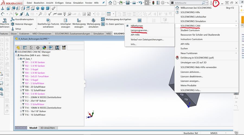This screenshot has height=135, width=244.
Task: Click the Werkzeugweg erzeugen icon
Action: tap(79, 21)
